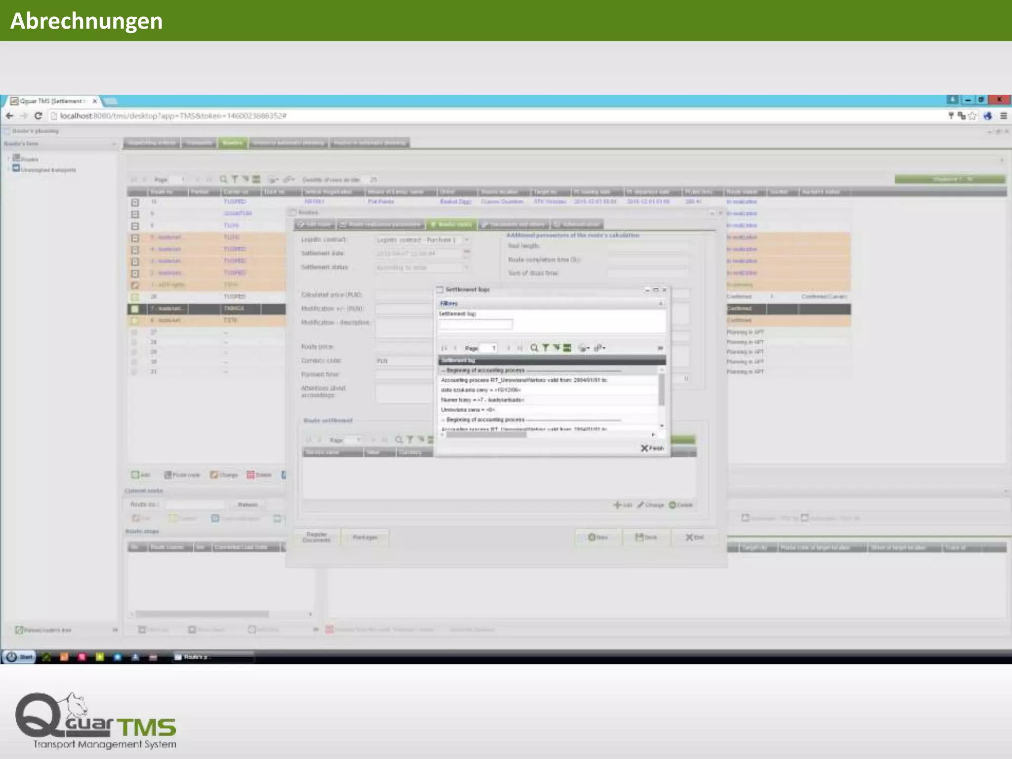Viewport: 1012px width, 759px height.
Task: Click the search magnifier in Settlement logs toolbar
Action: 534,348
